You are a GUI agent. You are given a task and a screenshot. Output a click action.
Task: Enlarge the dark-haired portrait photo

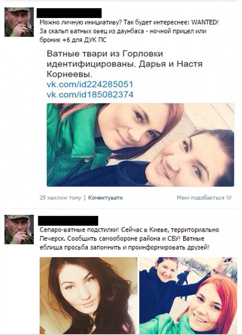click(89, 296)
